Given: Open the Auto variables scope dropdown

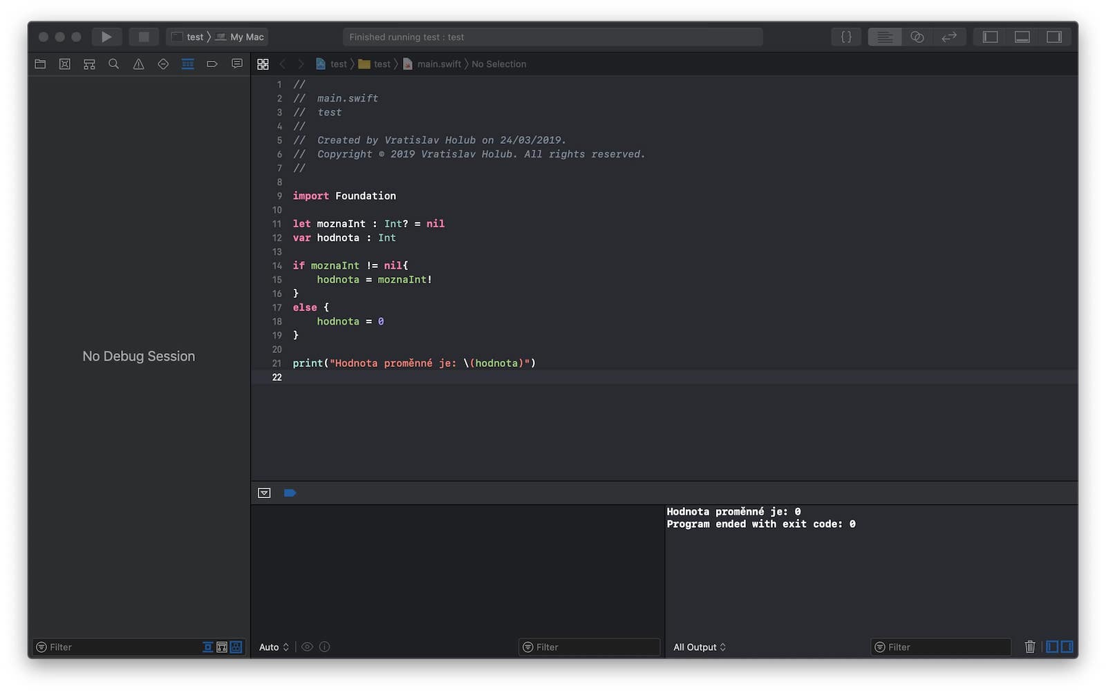Looking at the screenshot, I should pyautogui.click(x=274, y=647).
